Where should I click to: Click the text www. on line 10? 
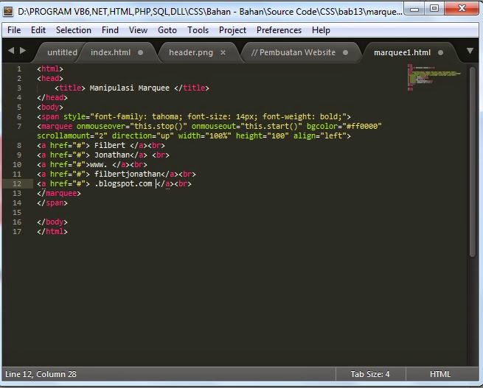(x=99, y=164)
